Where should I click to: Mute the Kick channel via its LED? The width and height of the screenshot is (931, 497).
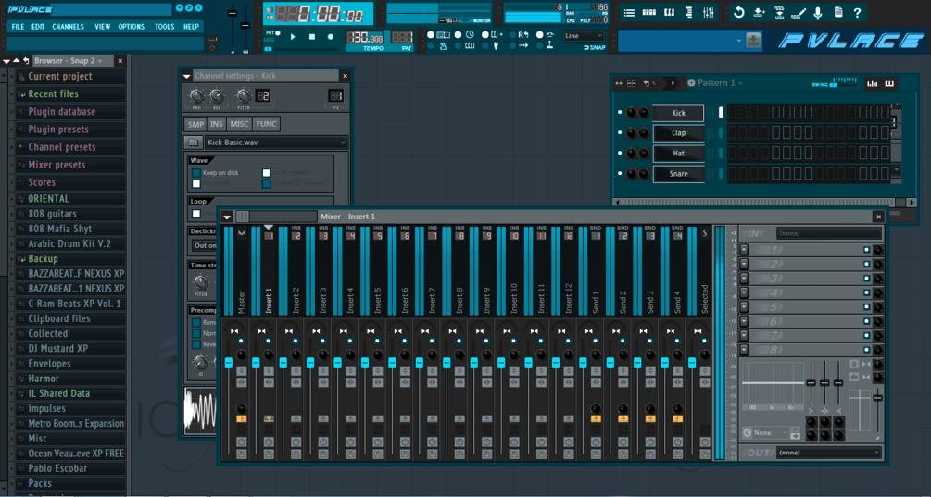[620, 112]
